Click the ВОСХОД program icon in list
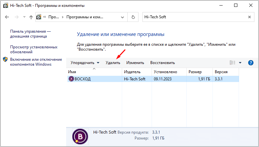Viewport: 259px width, 147px height. (x=71, y=79)
